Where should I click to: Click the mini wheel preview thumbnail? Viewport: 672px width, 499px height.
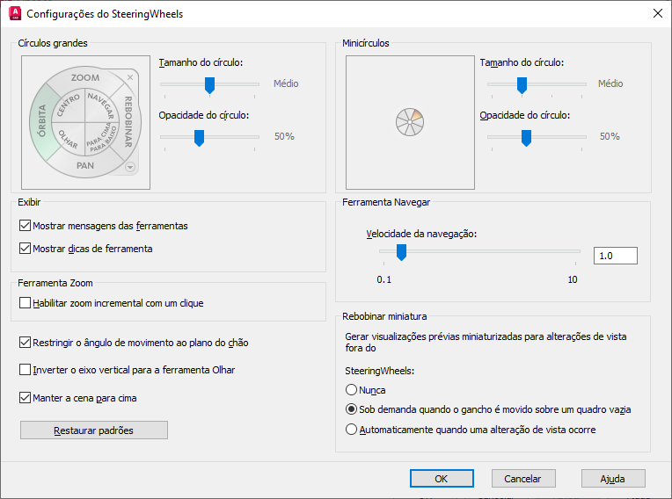point(410,122)
